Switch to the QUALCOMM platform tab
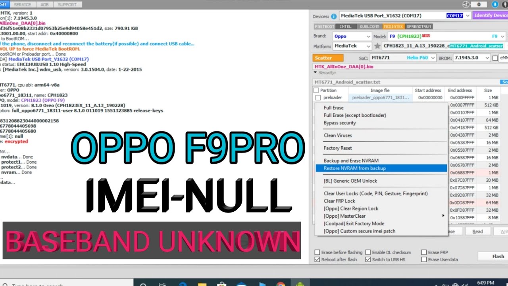Viewport: 508px width, 286px height. 369,27
